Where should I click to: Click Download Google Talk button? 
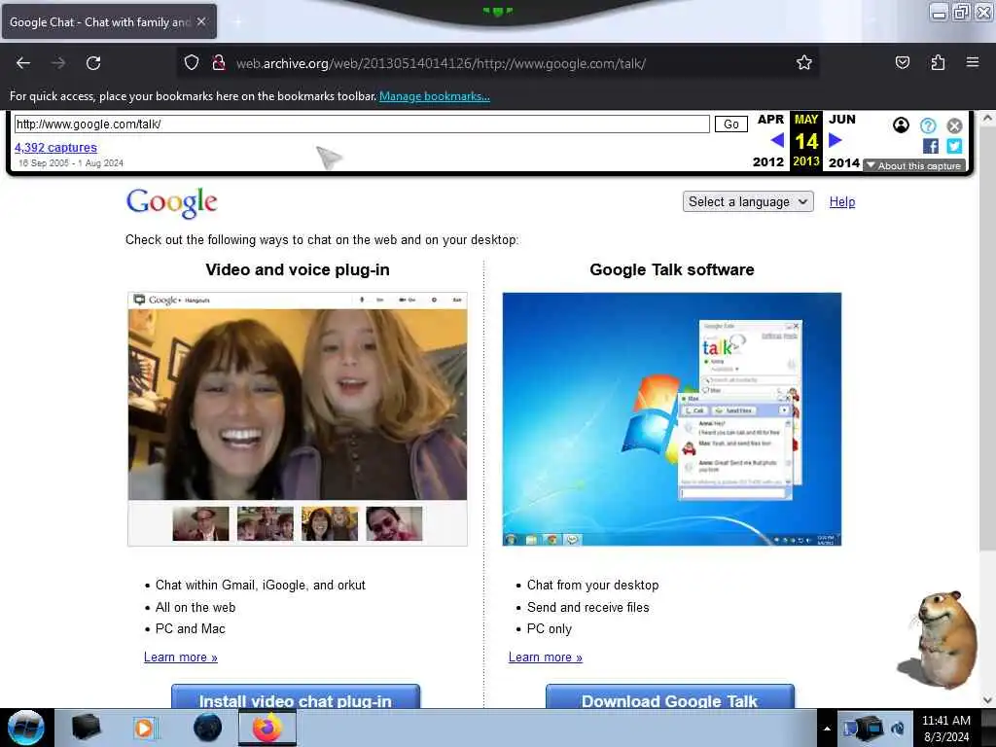(669, 696)
